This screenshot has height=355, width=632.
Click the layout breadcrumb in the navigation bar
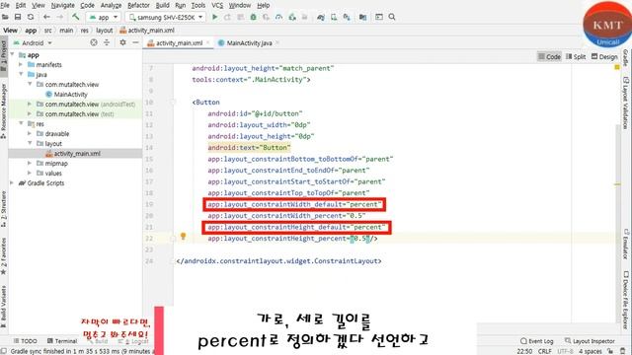pos(104,31)
